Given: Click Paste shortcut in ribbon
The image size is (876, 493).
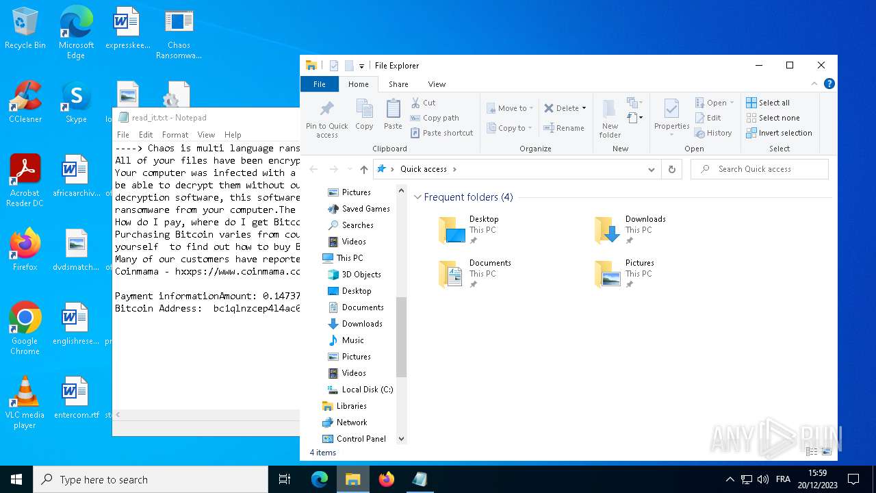Looking at the screenshot, I should [441, 133].
